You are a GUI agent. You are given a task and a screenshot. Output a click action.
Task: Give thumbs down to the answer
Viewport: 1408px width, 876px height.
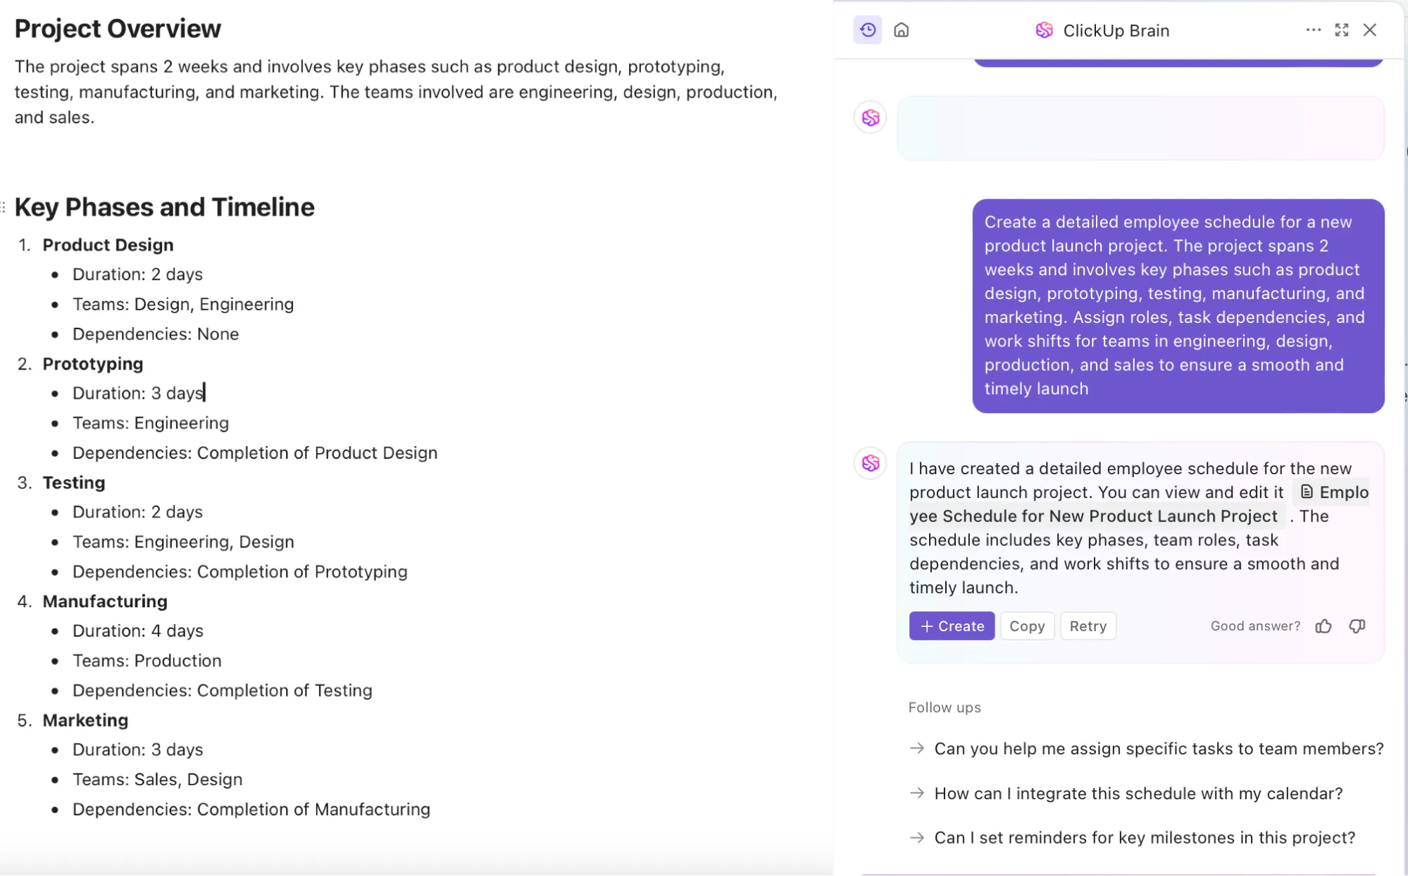[1357, 626]
